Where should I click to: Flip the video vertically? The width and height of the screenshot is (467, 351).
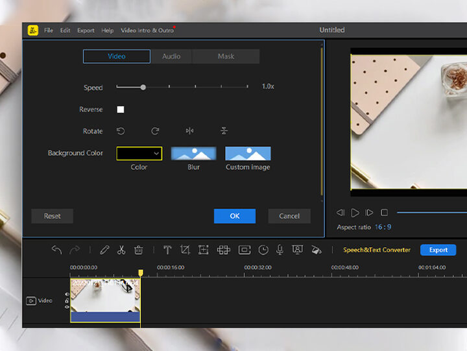(224, 131)
